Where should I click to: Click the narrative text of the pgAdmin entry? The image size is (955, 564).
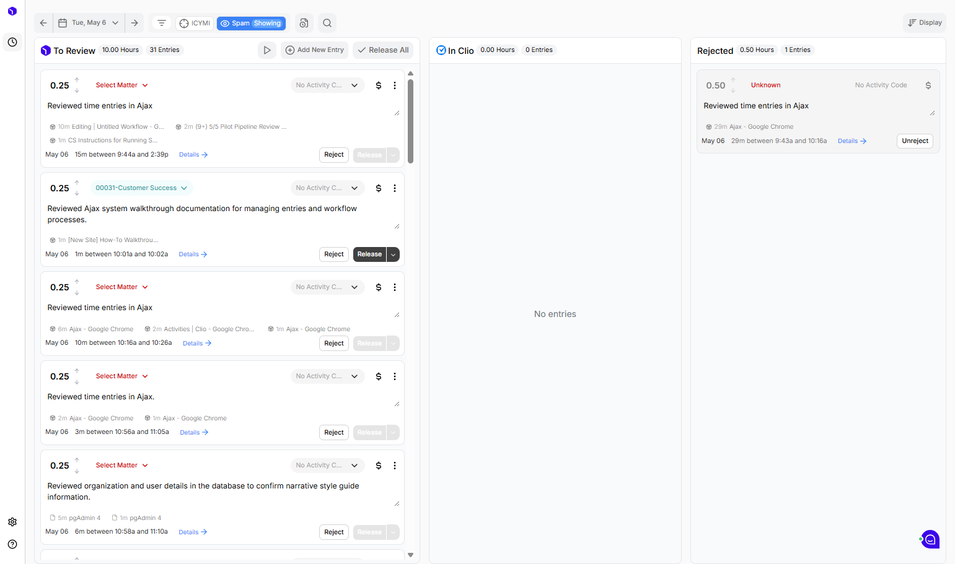203,492
